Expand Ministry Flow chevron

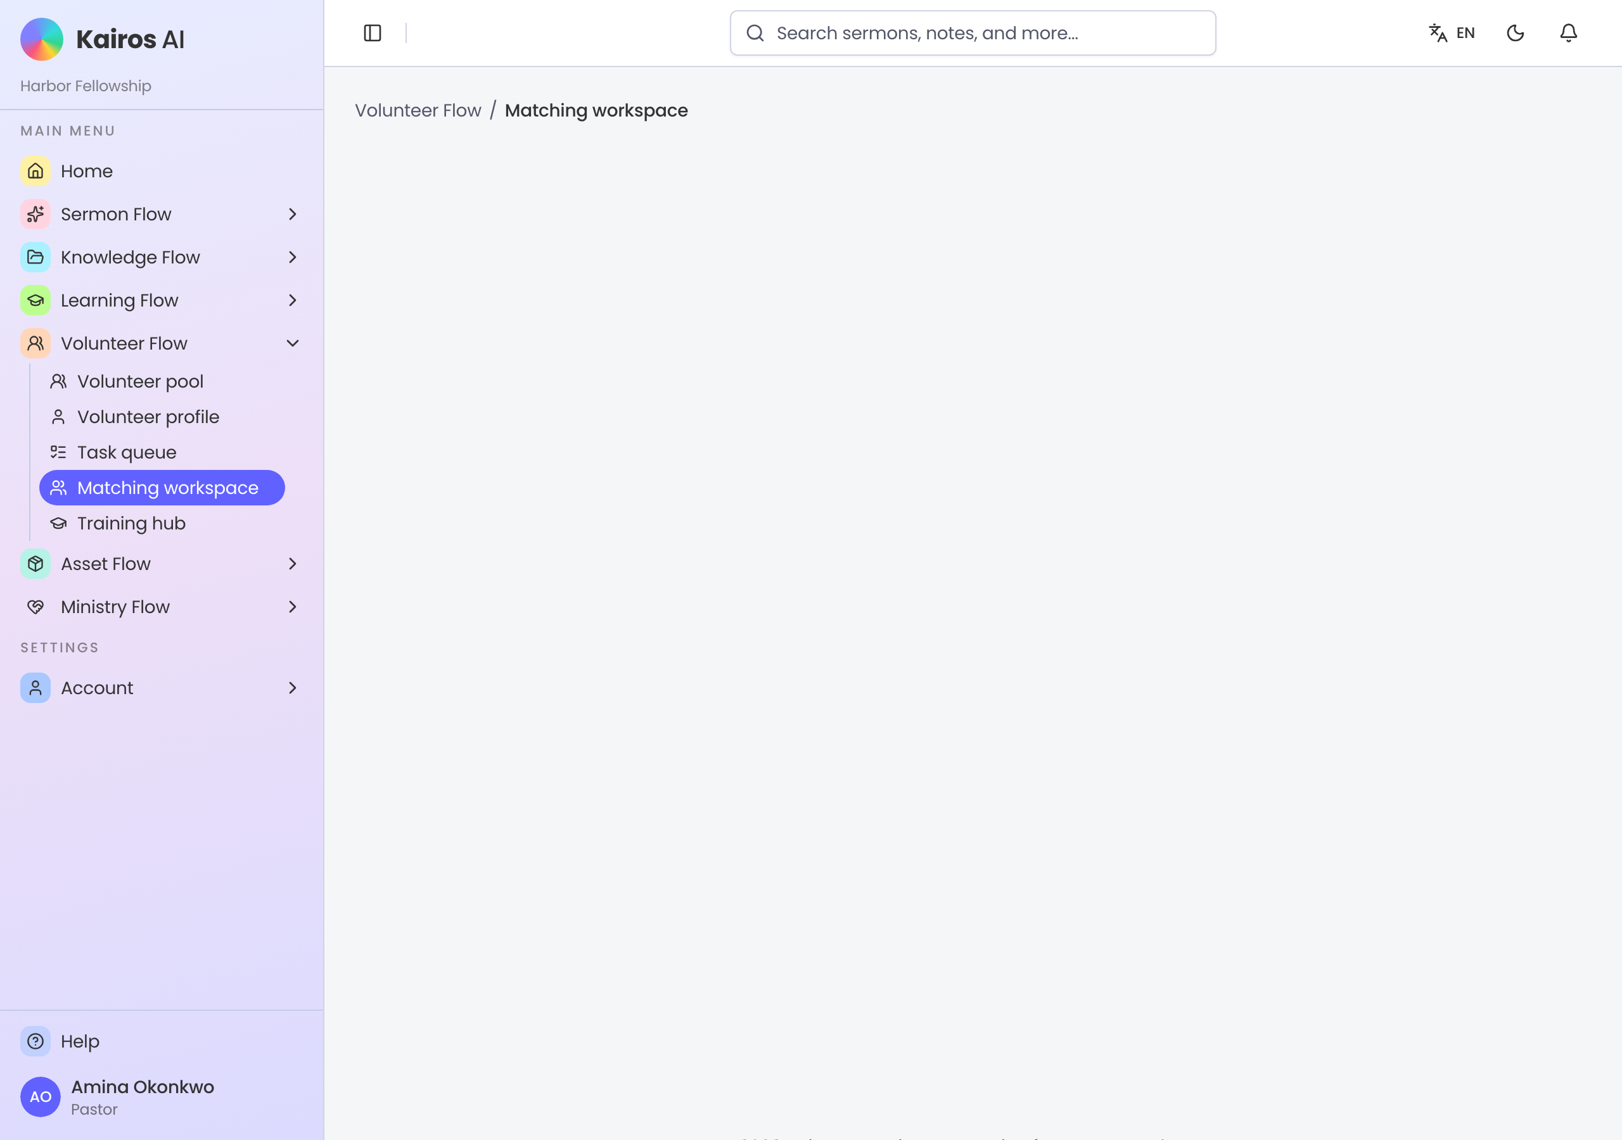click(293, 607)
